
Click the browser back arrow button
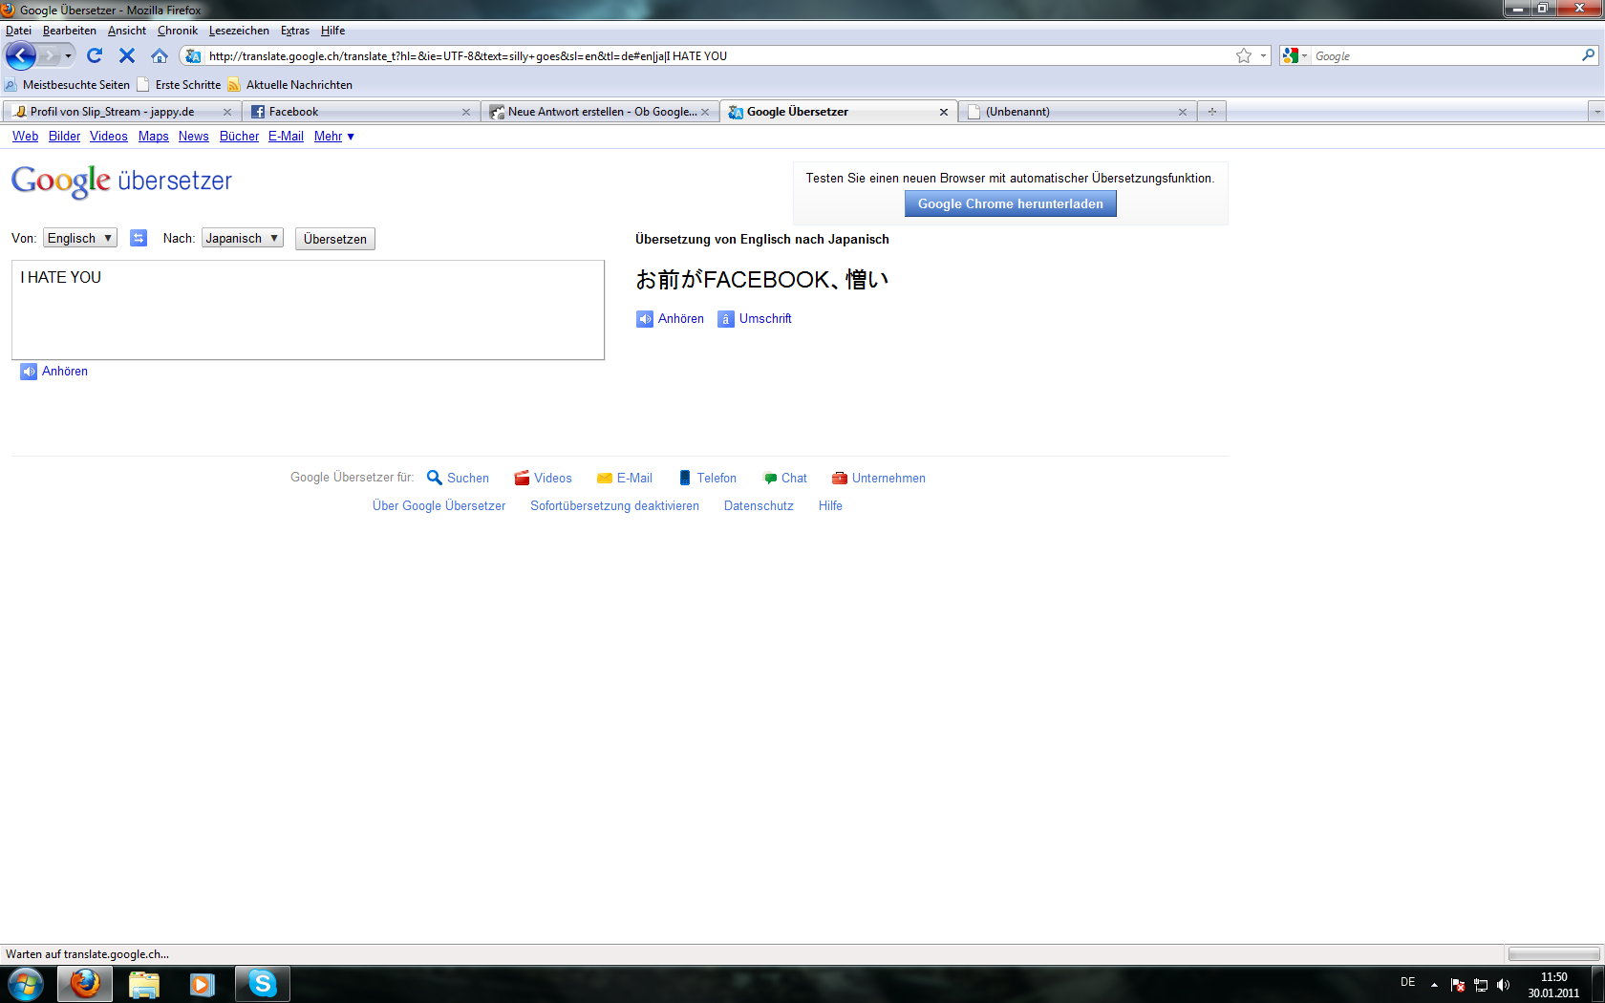click(21, 55)
